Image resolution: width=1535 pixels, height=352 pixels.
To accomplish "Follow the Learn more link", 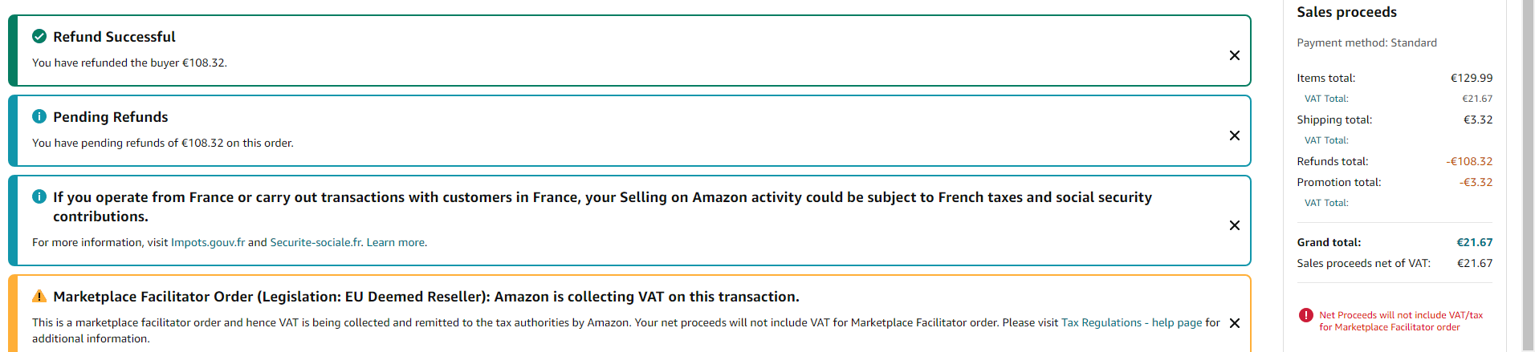I will point(397,242).
